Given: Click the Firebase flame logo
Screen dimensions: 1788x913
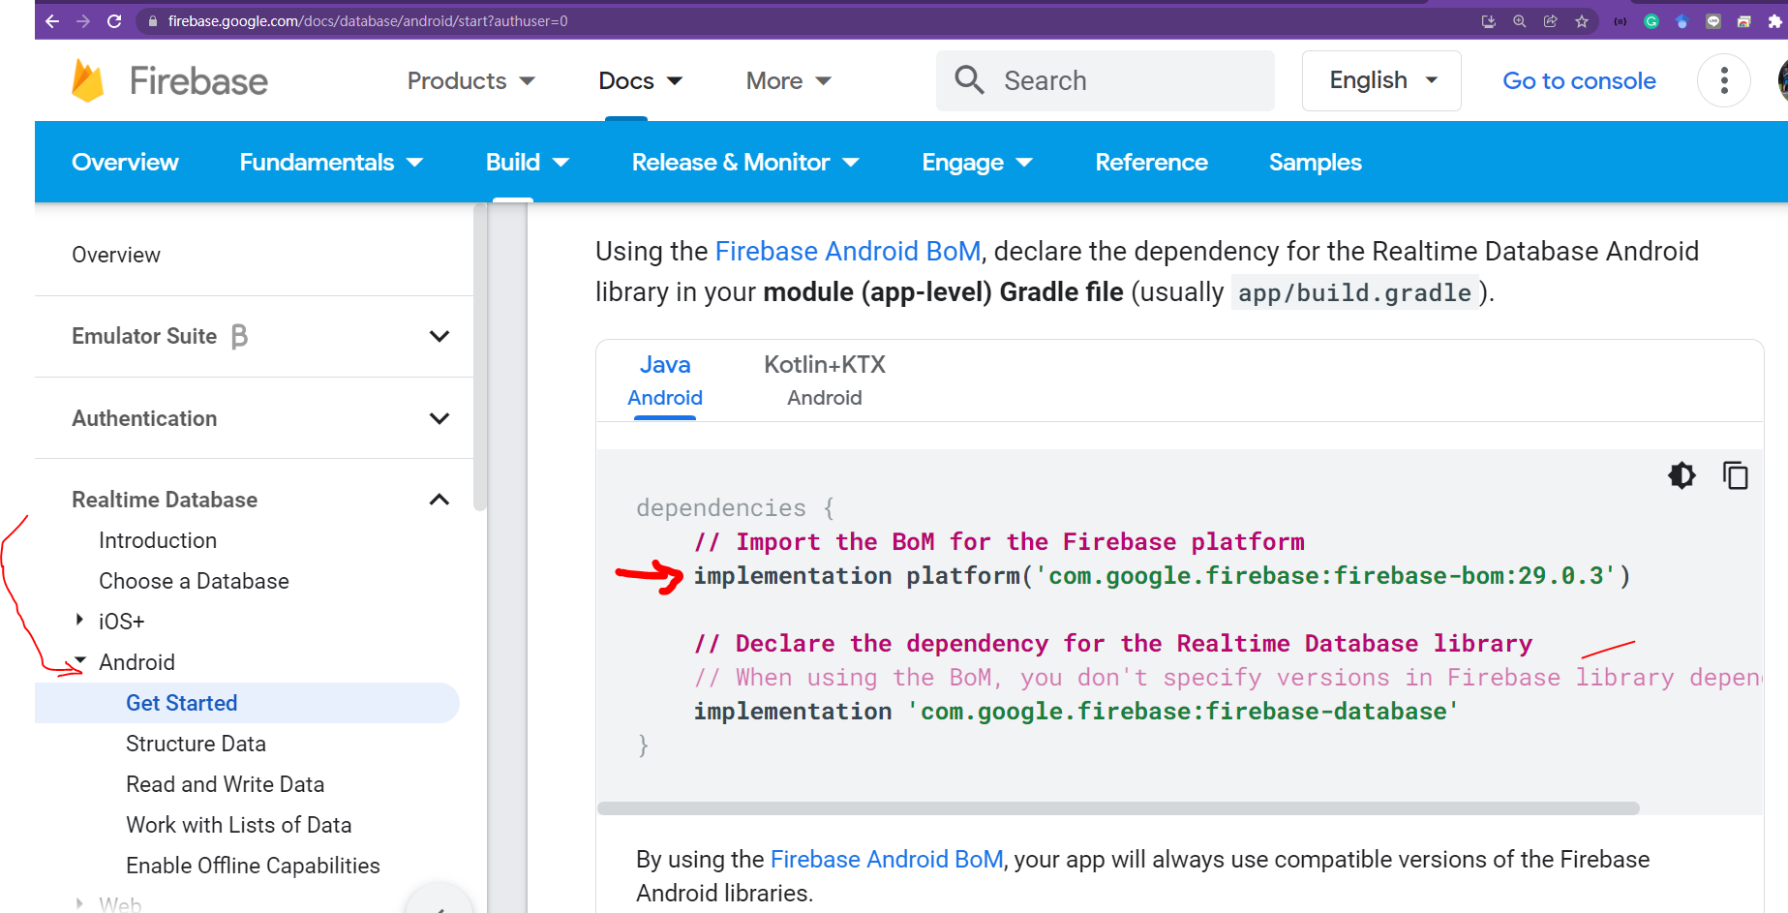Looking at the screenshot, I should [87, 80].
